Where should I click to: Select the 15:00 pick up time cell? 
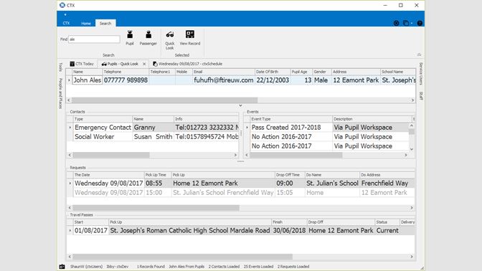pyautogui.click(x=158, y=193)
